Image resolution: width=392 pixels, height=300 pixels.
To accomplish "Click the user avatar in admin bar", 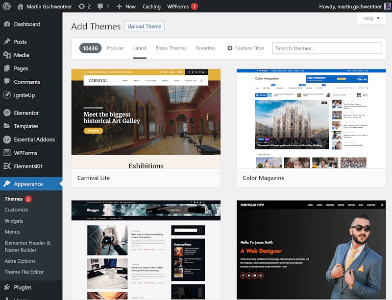I will click(x=387, y=6).
